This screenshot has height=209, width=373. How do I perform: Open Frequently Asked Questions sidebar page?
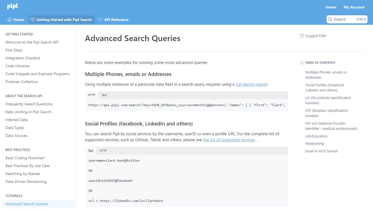(x=29, y=104)
